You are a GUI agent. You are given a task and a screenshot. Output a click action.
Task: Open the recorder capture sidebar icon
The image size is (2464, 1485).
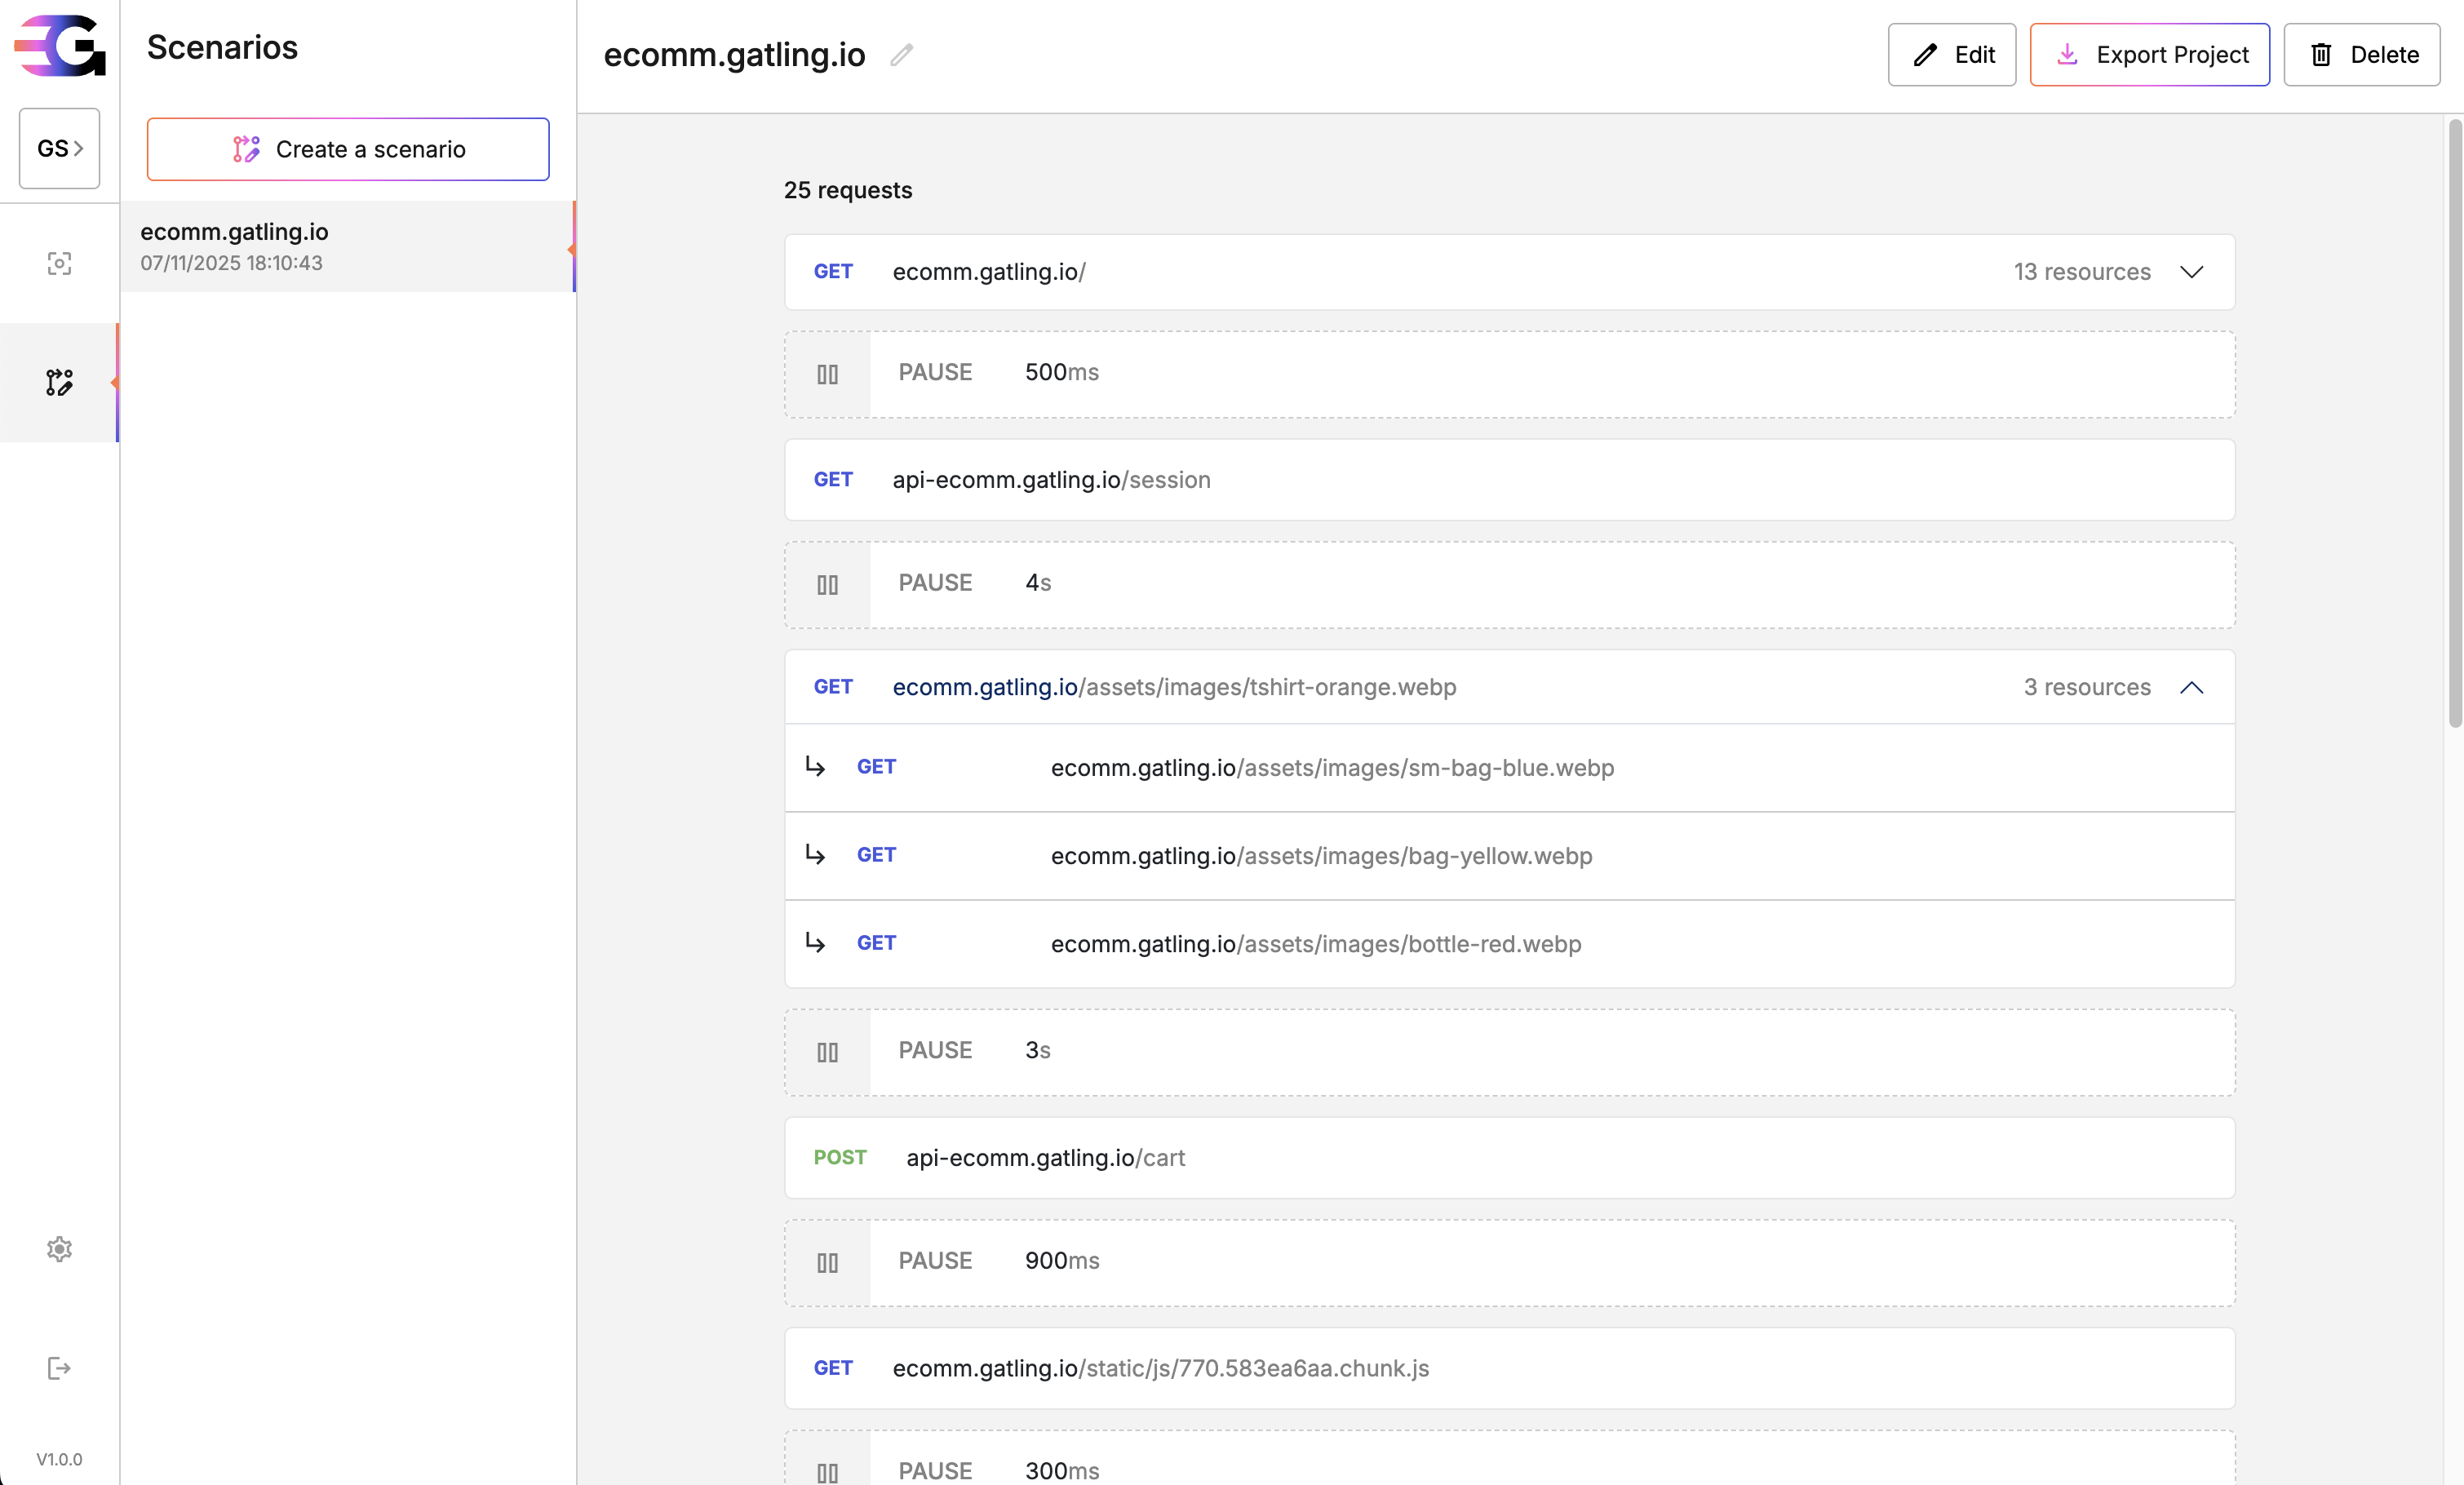[x=59, y=263]
